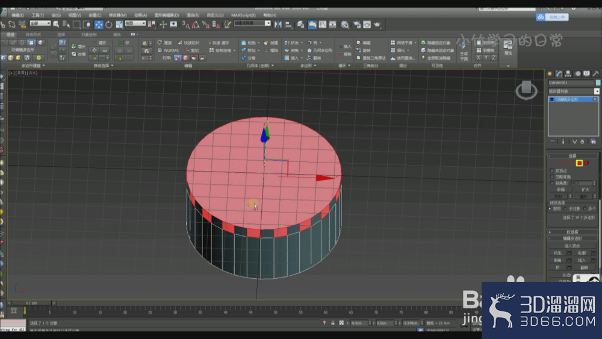
Task: Click the Unlink Selection icon
Action: click(12, 25)
